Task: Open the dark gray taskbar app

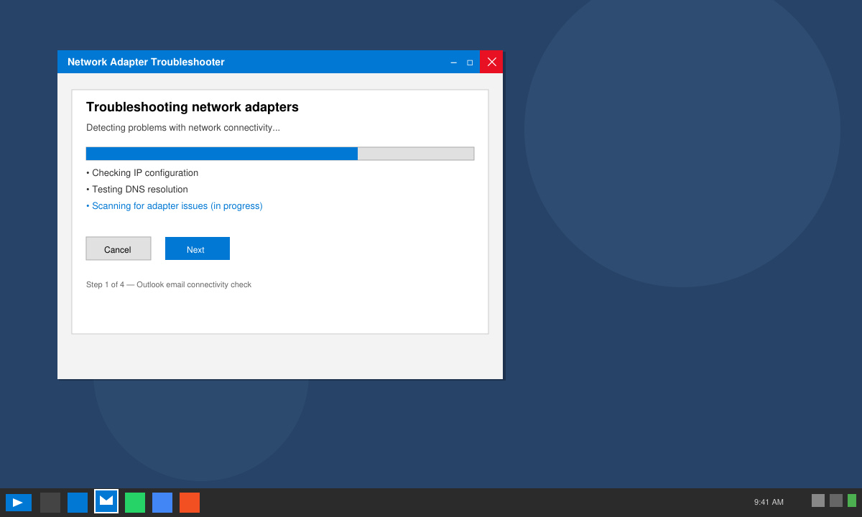Action: coord(50,503)
